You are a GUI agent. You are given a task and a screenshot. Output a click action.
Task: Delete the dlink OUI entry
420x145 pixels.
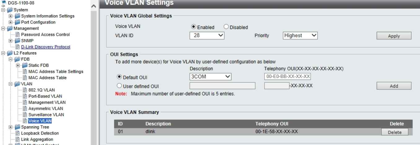pos(394,132)
